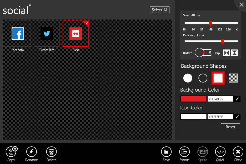Click the Select All button
Screen dimensions: 246x164
tap(159, 10)
